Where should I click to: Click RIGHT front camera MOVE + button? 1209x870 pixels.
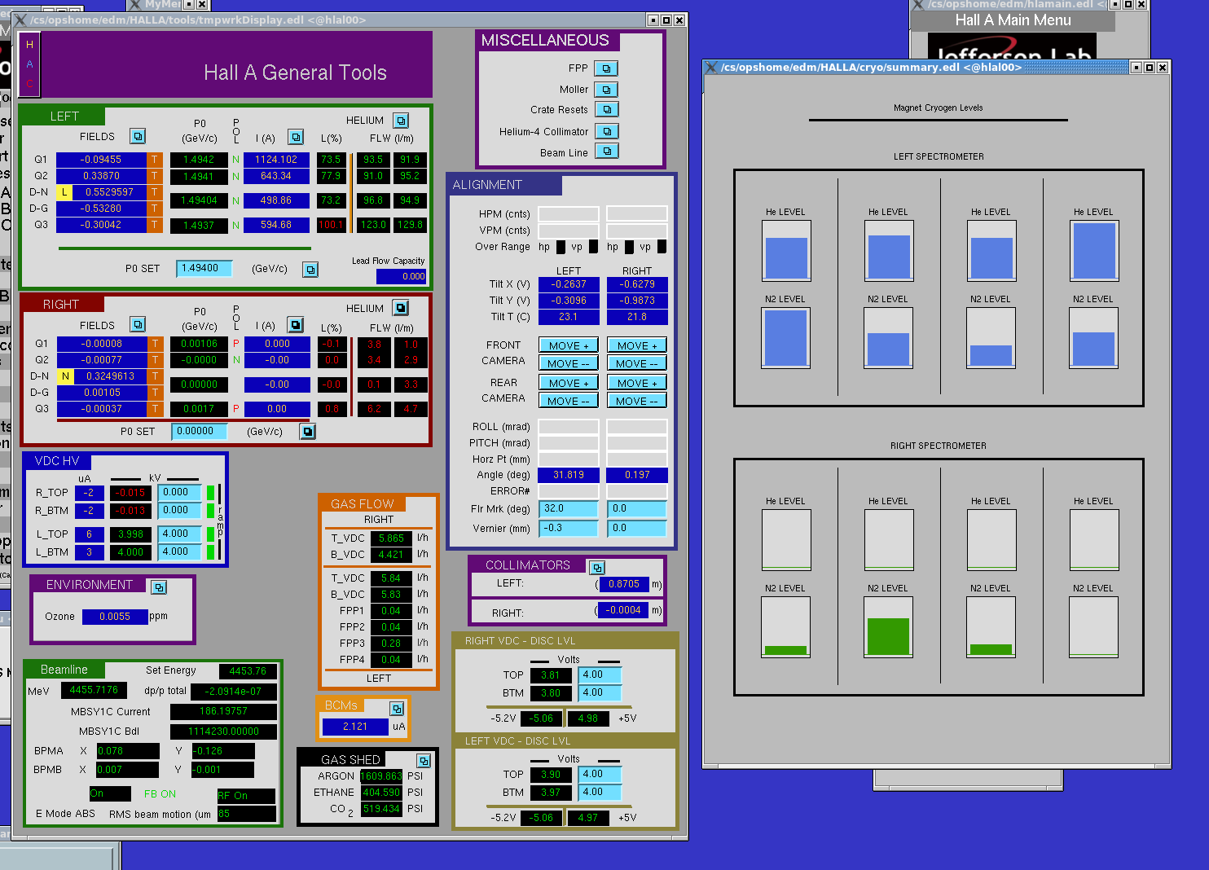point(637,345)
